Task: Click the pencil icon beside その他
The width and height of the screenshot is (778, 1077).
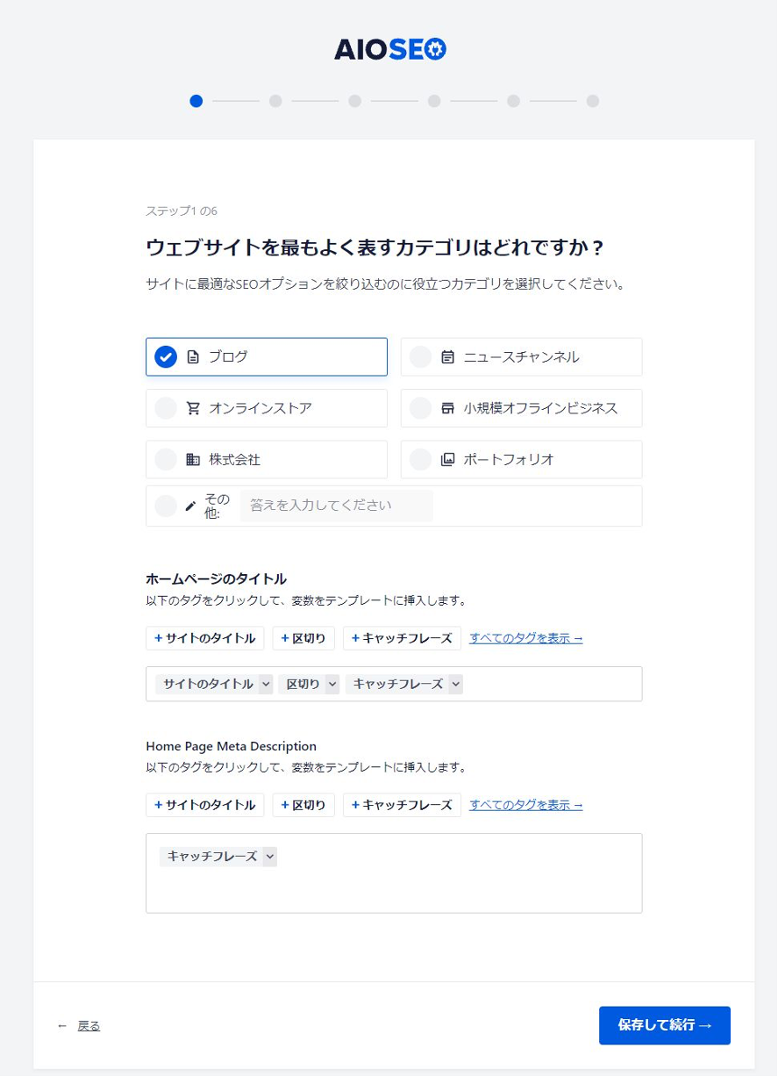Action: [190, 506]
